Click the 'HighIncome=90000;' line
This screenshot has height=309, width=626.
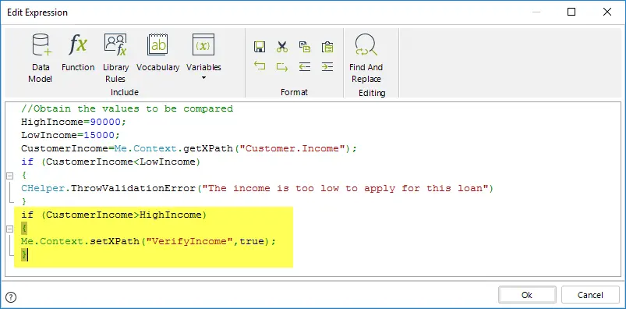click(x=74, y=122)
